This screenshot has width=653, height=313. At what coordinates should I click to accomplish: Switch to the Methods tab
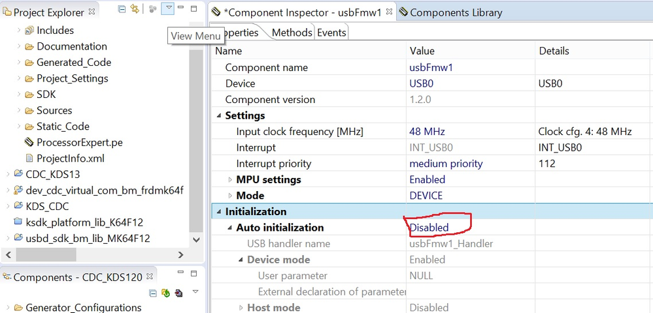292,33
